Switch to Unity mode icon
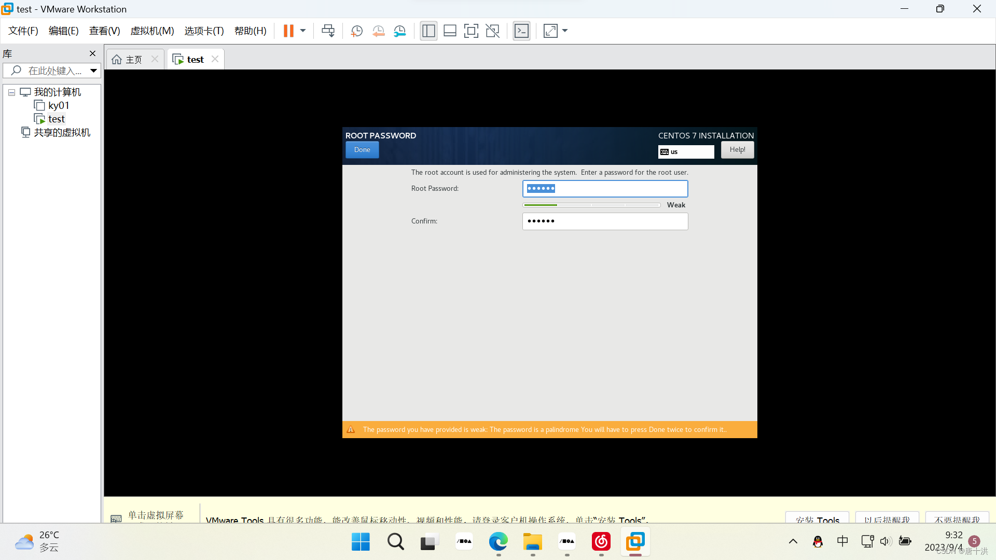The height and width of the screenshot is (560, 996). coord(492,31)
